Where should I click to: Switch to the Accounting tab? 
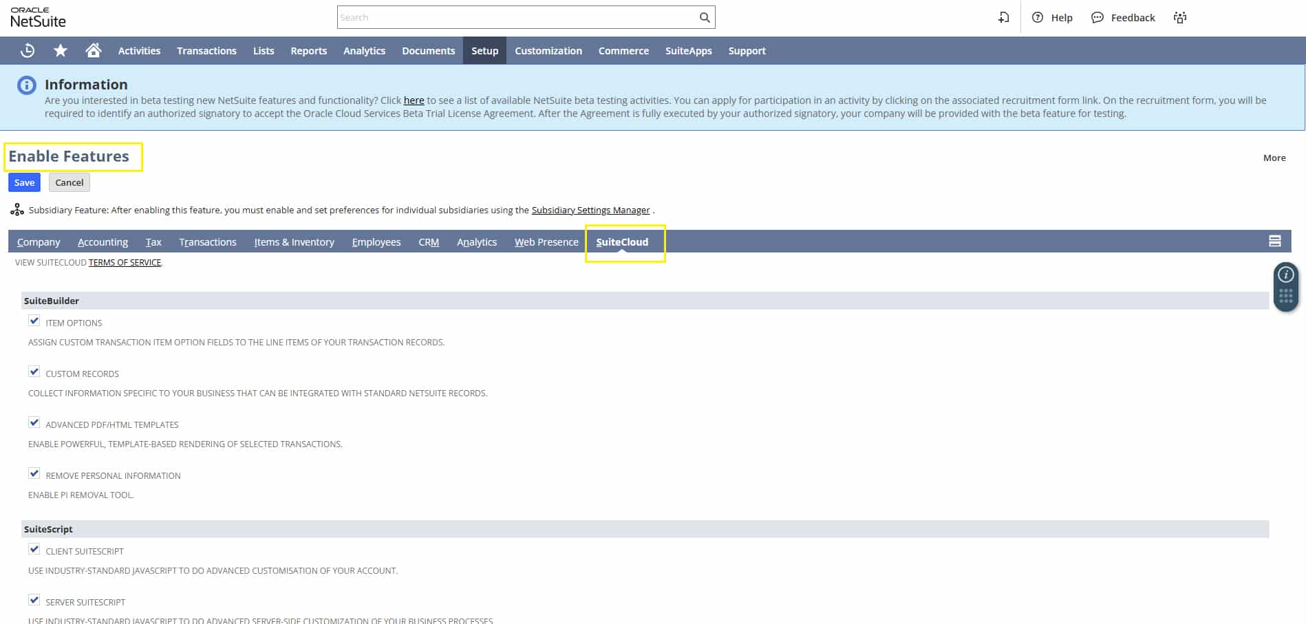tap(103, 241)
